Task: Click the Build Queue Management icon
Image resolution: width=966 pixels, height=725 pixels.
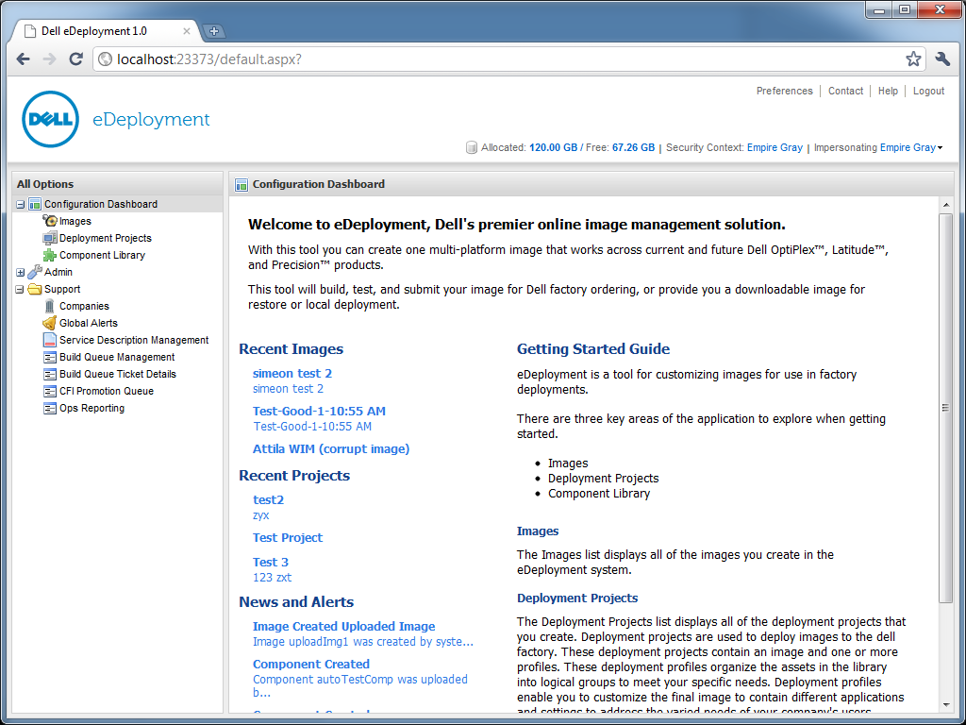Action: click(50, 357)
